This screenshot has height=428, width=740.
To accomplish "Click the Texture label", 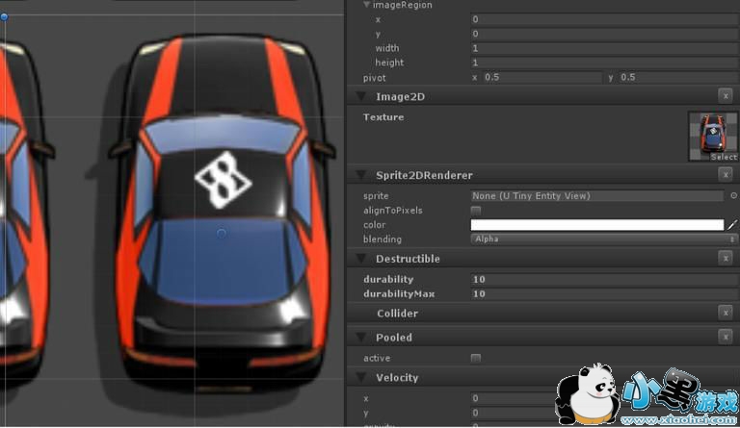I will tap(383, 117).
